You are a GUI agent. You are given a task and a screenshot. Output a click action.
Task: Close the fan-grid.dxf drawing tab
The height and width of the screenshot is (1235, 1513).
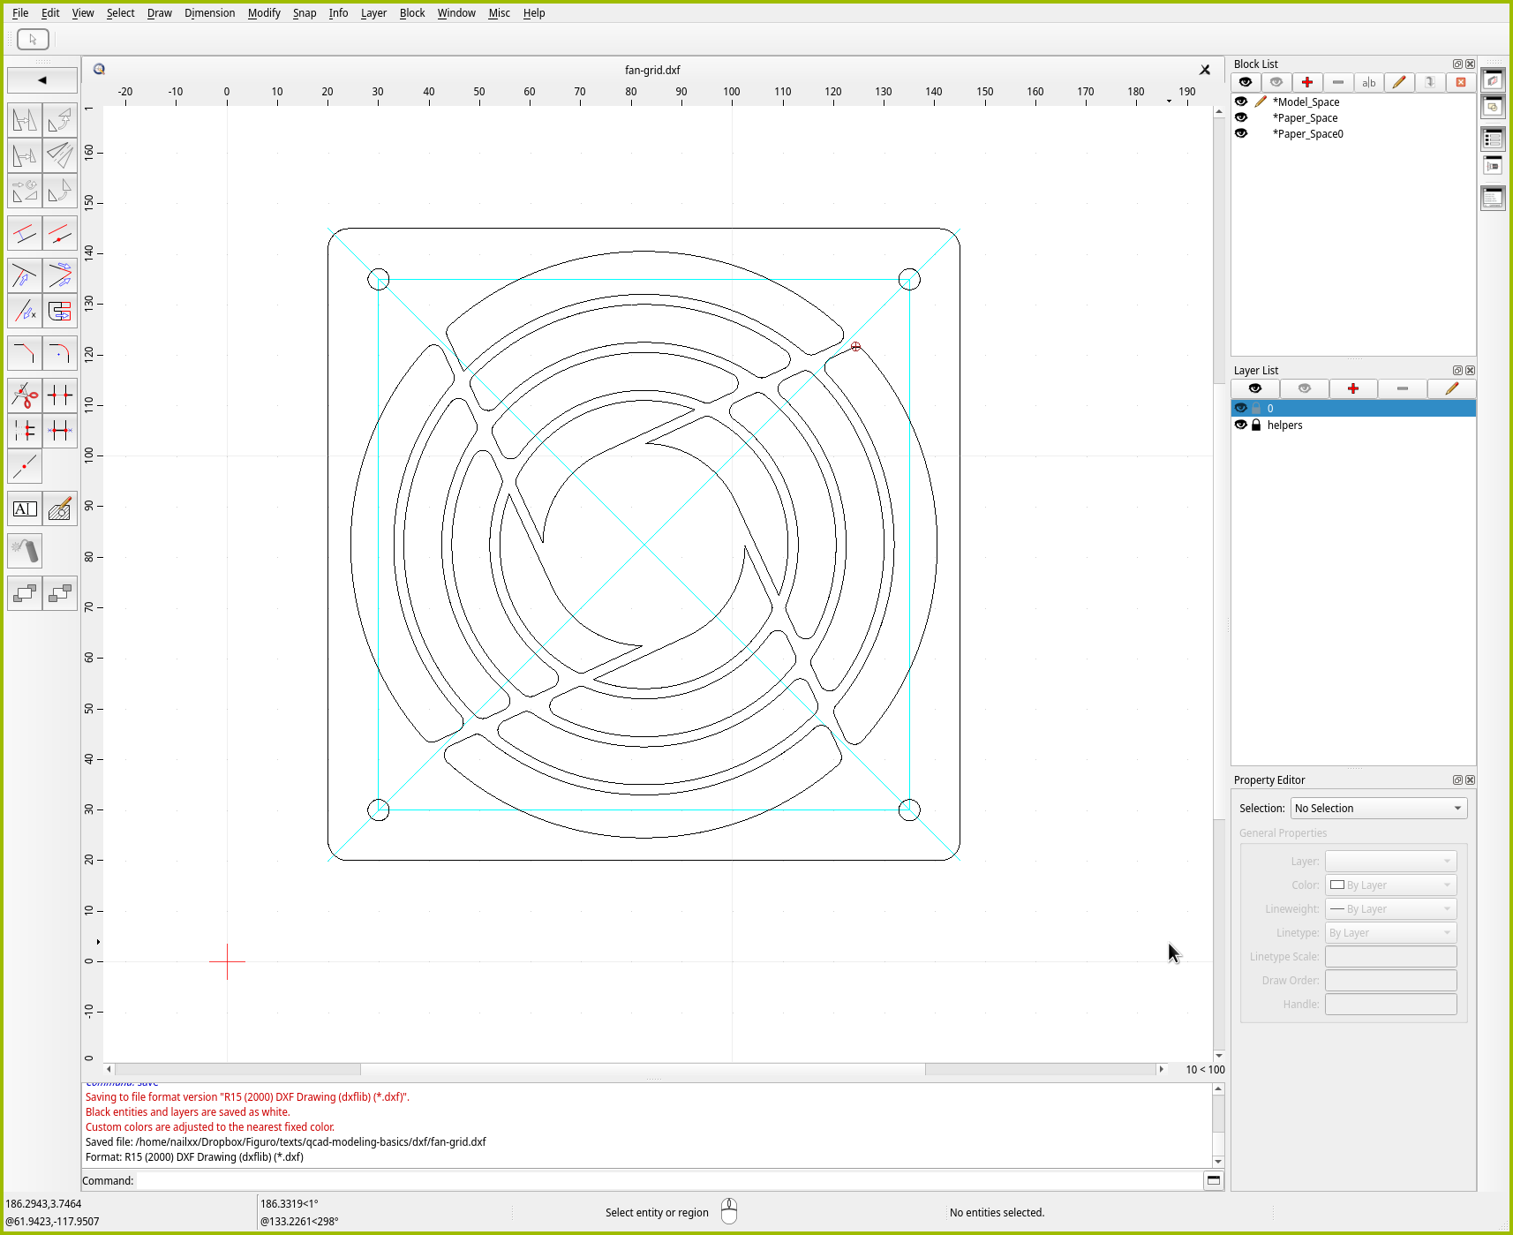click(1204, 70)
